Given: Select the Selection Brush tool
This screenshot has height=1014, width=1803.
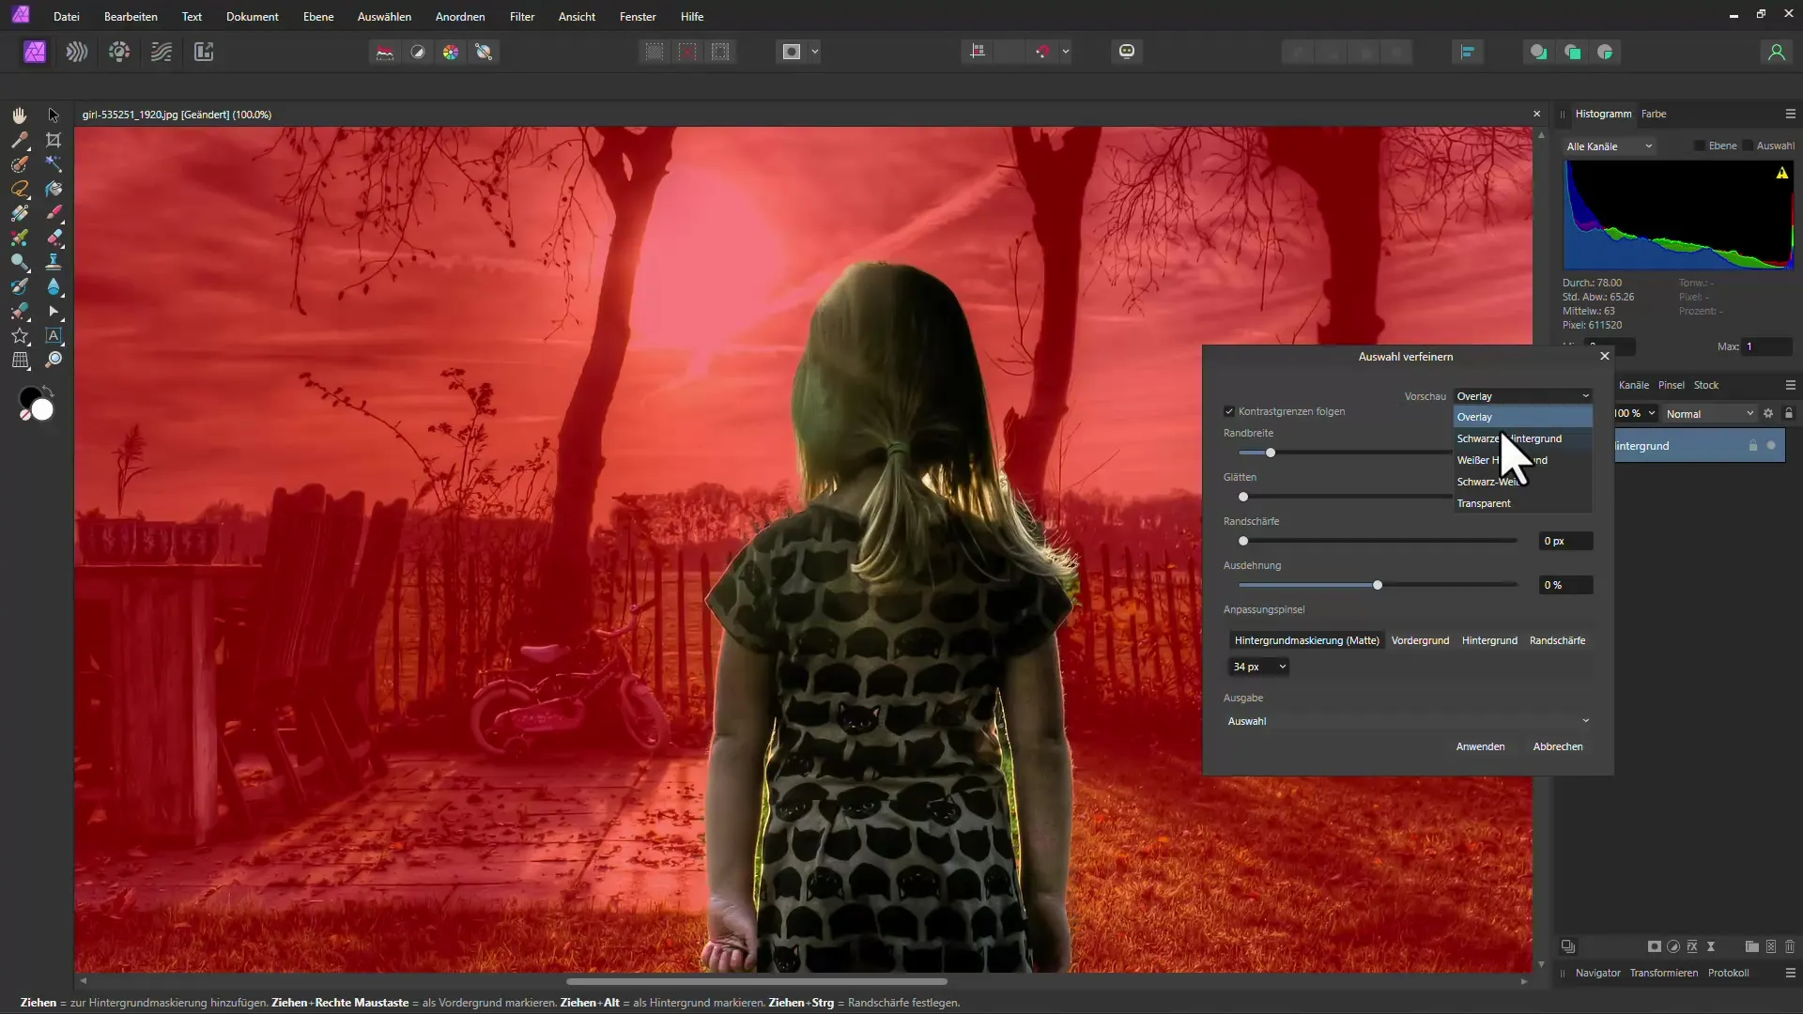Looking at the screenshot, I should (x=19, y=164).
